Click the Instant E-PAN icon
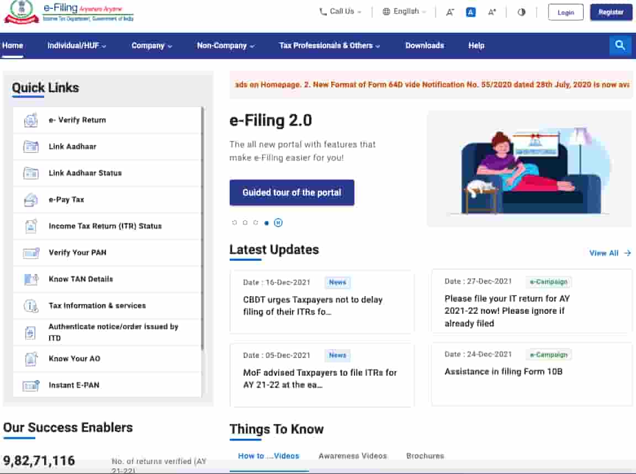The height and width of the screenshot is (474, 636). (31, 385)
